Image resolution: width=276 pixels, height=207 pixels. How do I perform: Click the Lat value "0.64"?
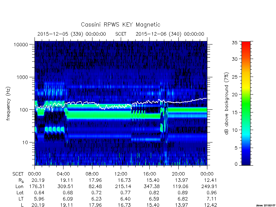[39, 193]
